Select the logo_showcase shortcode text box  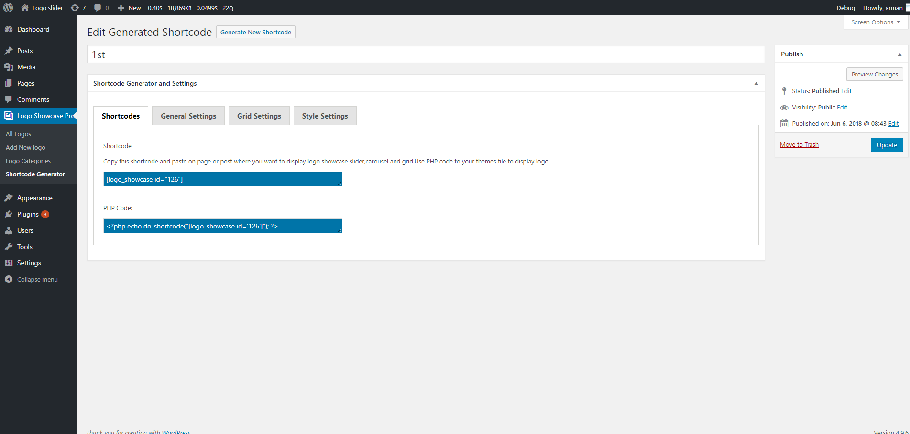pos(222,179)
